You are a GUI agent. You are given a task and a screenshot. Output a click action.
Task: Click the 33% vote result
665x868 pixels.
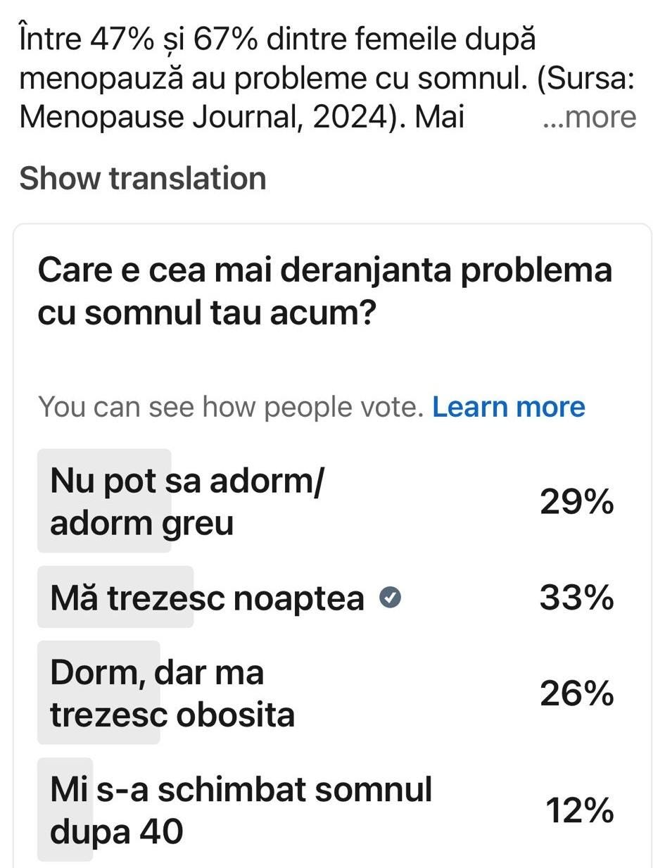pos(577,598)
